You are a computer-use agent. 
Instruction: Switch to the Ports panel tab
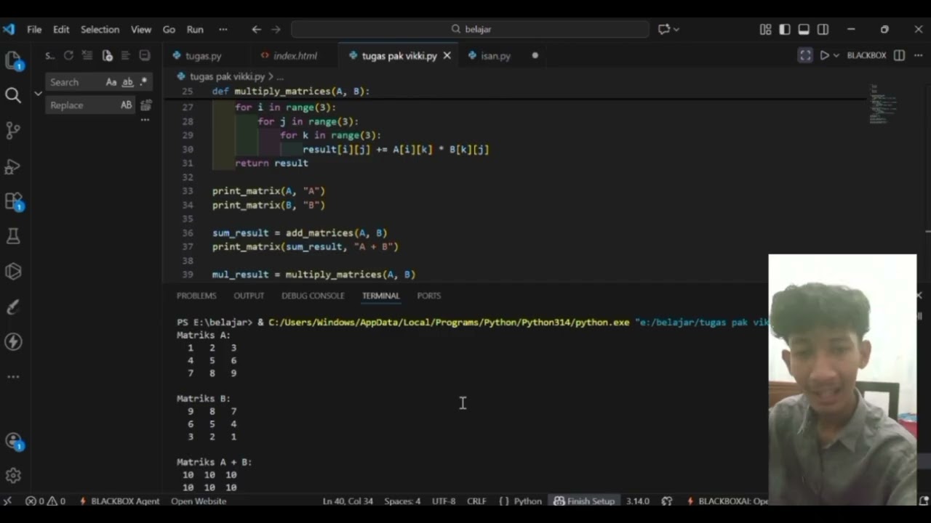coord(429,296)
